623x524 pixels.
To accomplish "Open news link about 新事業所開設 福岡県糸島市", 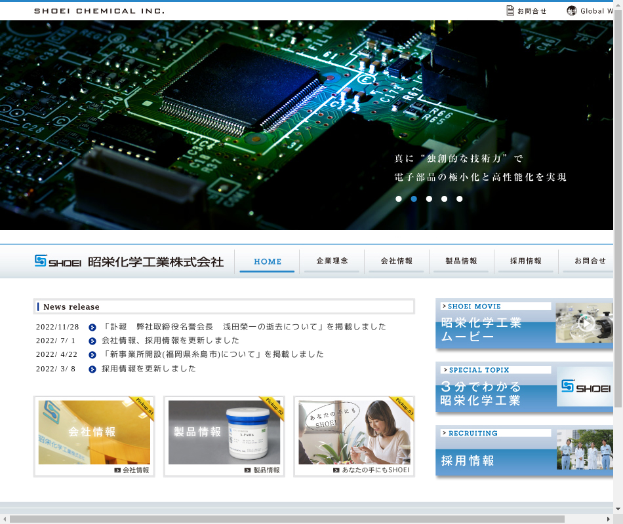I will click(x=213, y=354).
